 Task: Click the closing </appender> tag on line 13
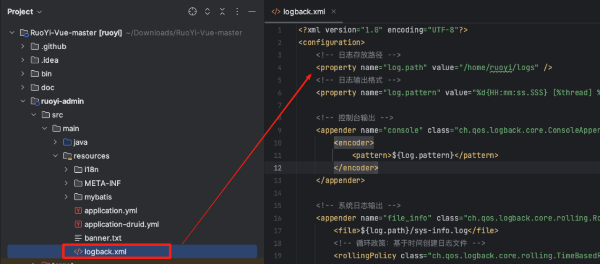click(340, 180)
